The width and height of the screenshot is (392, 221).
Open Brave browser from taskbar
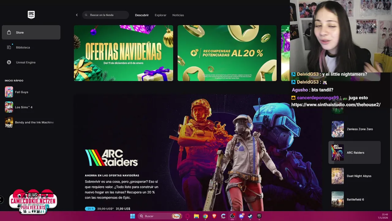coord(214,216)
